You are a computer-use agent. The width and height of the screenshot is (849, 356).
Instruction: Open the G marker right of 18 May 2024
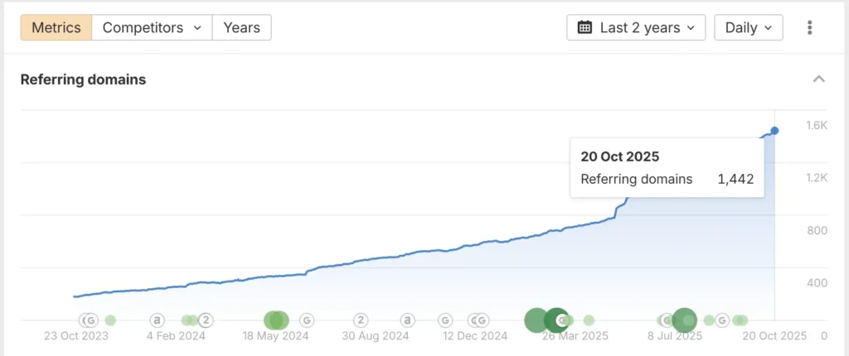point(307,320)
